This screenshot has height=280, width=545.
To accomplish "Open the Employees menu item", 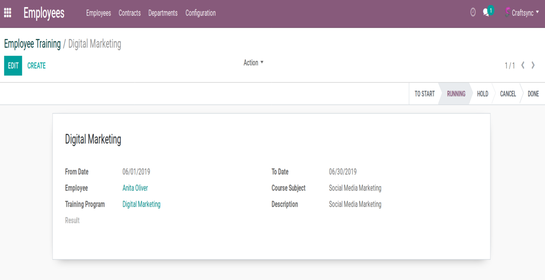I will click(x=98, y=13).
